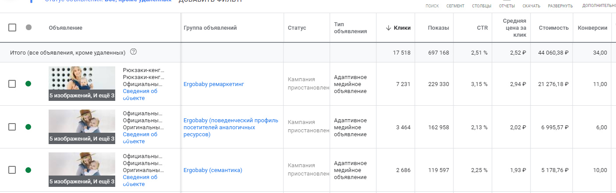Sort by the CTR column header
Screen dimensions: 616x193
(482, 28)
